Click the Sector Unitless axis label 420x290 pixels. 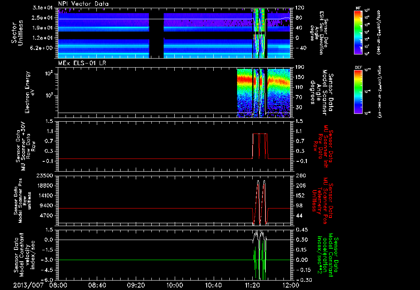coord(16,34)
